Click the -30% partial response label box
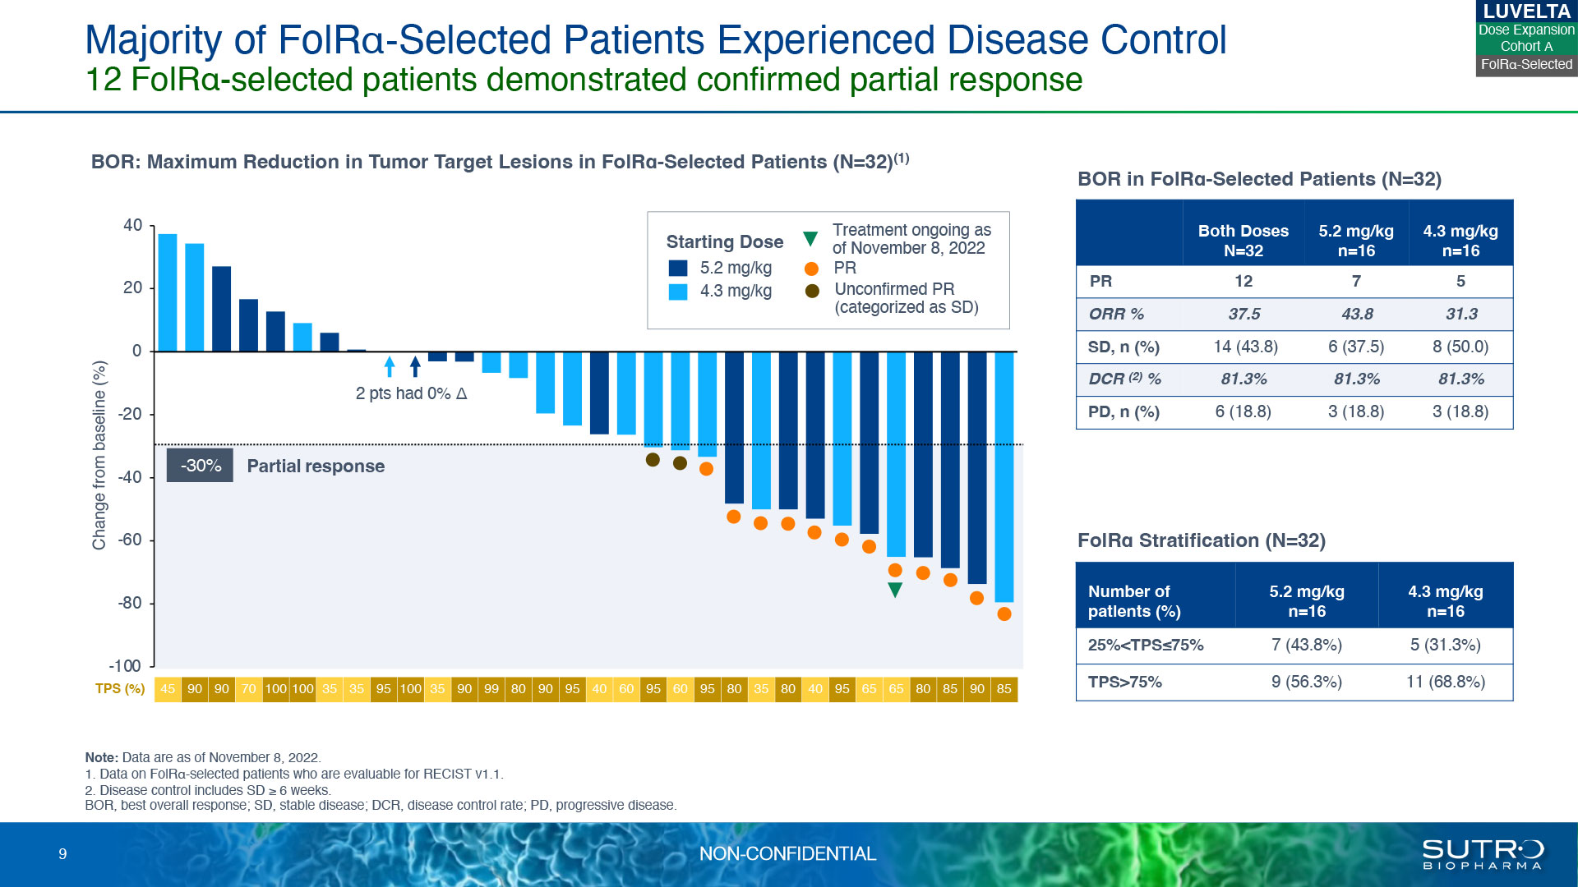Viewport: 1578px width, 887px height. click(200, 466)
